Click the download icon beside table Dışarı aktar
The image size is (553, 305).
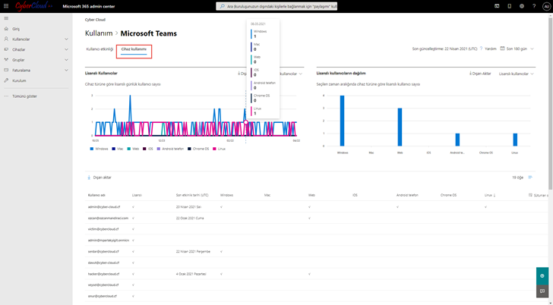coord(89,178)
